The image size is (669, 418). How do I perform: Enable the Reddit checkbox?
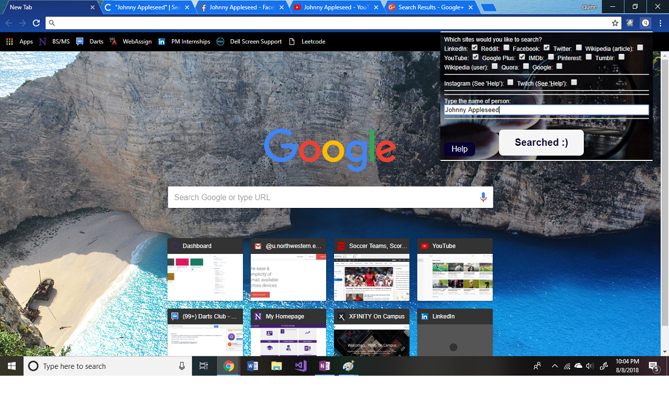click(x=506, y=48)
